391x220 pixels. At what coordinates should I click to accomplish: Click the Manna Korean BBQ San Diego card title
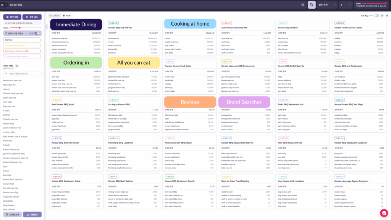click(349, 105)
